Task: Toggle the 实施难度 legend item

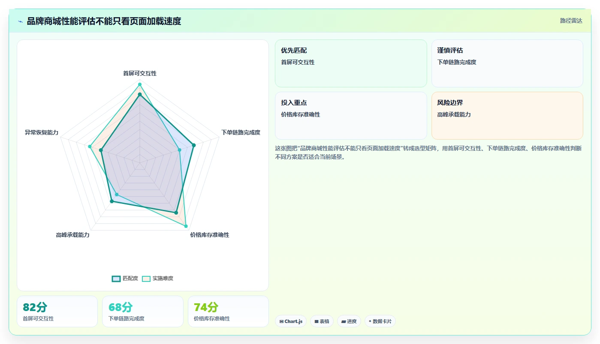Action: [157, 278]
